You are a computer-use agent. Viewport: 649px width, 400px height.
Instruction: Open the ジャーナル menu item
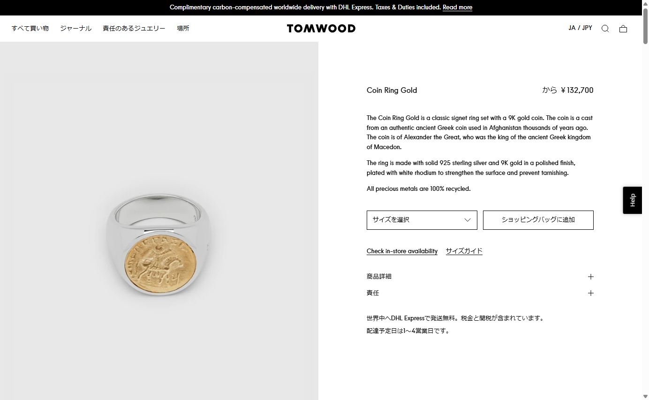tap(75, 29)
